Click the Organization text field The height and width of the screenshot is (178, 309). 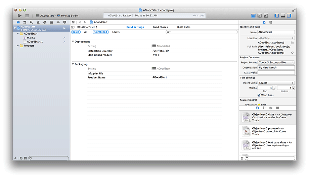coord(276,67)
